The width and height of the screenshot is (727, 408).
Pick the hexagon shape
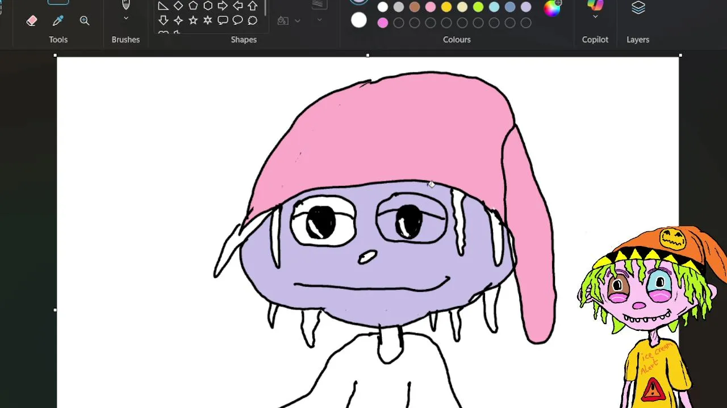pyautogui.click(x=208, y=6)
